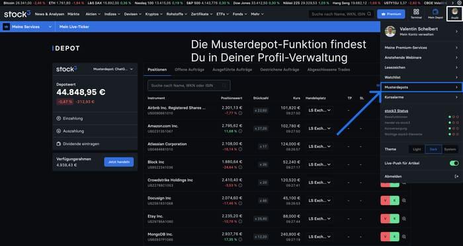Image resolution: width=463 pixels, height=246 pixels.
Task: Switch to Positionen tab
Action: pos(157,70)
